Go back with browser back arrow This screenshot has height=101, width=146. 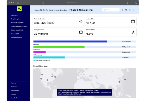(22, 3)
